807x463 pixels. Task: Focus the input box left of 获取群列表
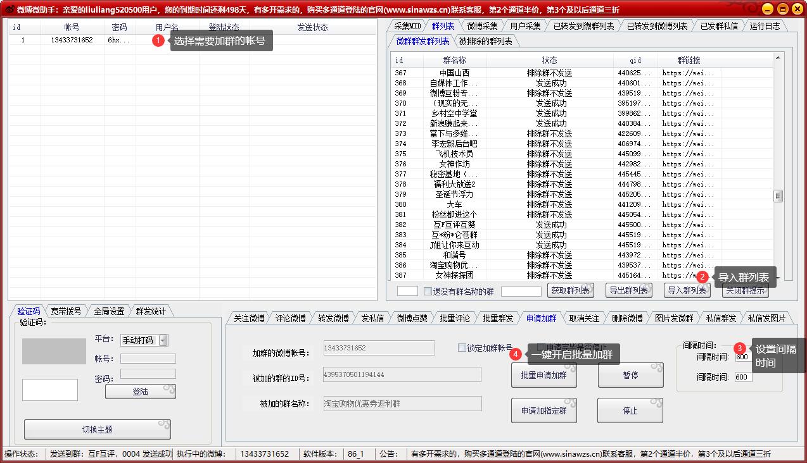[521, 291]
